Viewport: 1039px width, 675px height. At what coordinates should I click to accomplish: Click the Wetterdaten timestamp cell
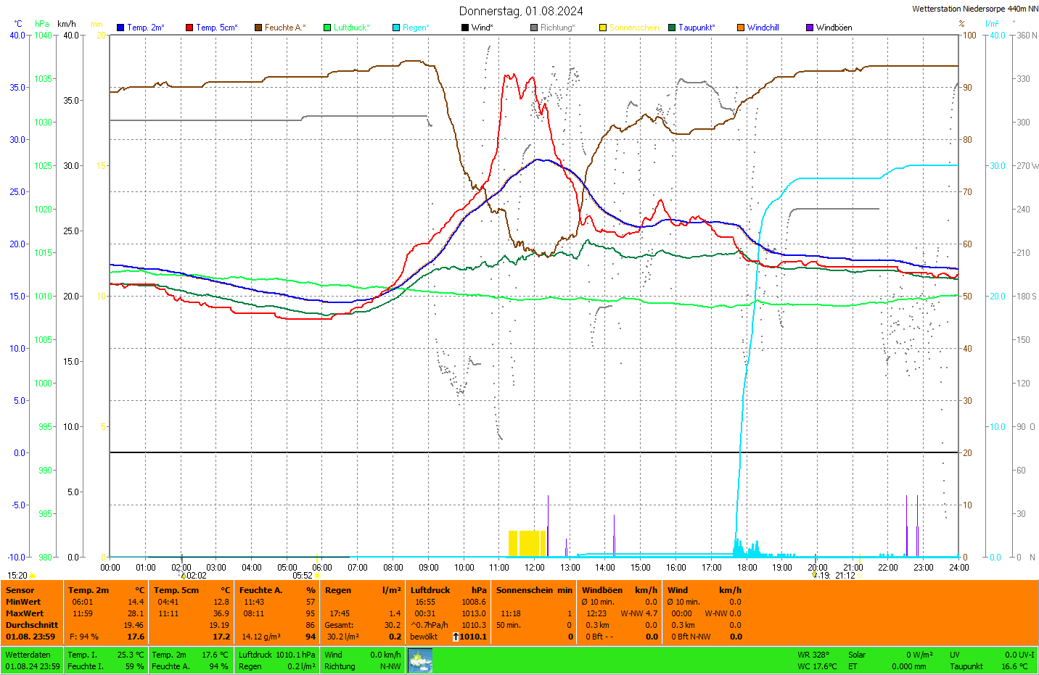coord(32,660)
